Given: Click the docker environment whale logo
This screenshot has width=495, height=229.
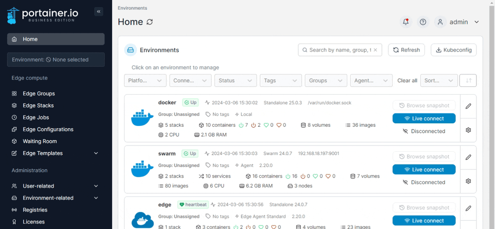Looking at the screenshot, I should point(142,118).
